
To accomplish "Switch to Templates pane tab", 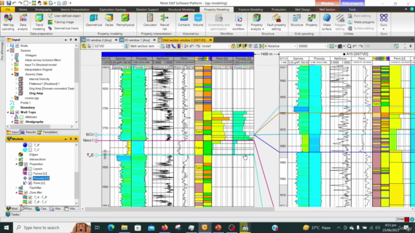I will pyautogui.click(x=47, y=132).
